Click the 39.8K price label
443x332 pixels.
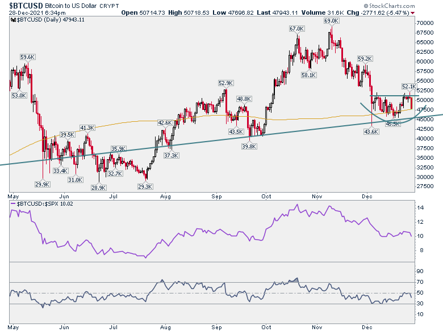click(249, 147)
